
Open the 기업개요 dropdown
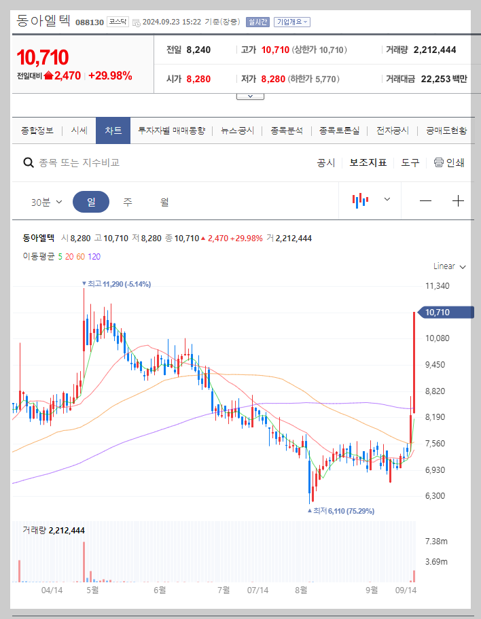tap(292, 21)
